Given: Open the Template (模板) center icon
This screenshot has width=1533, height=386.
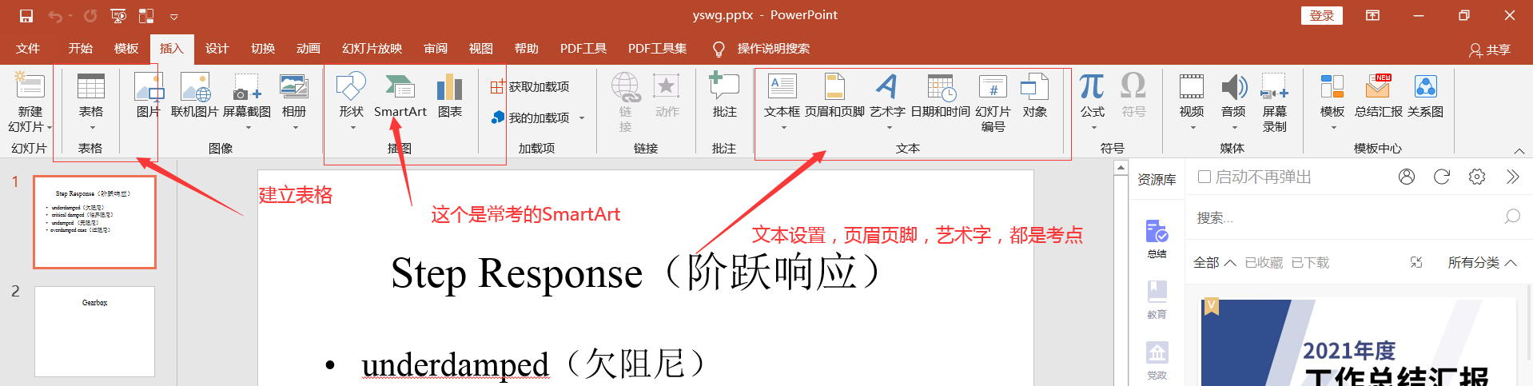Looking at the screenshot, I should click(1332, 102).
